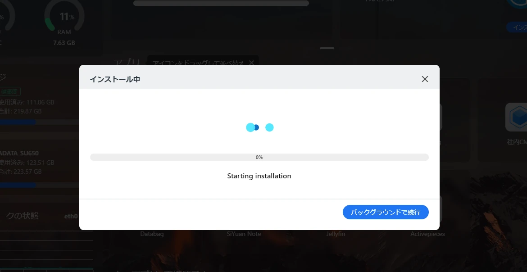Click the blue button at top right

(x=517, y=27)
